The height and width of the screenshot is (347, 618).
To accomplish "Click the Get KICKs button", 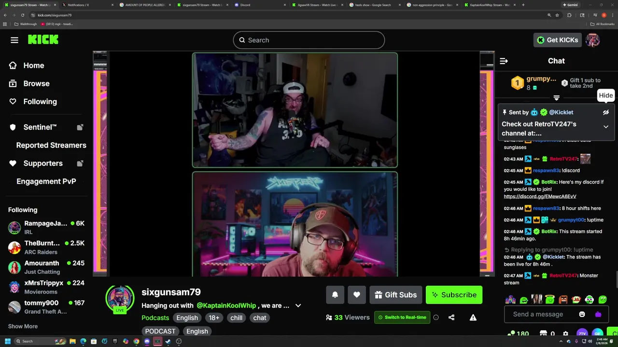I will [557, 40].
